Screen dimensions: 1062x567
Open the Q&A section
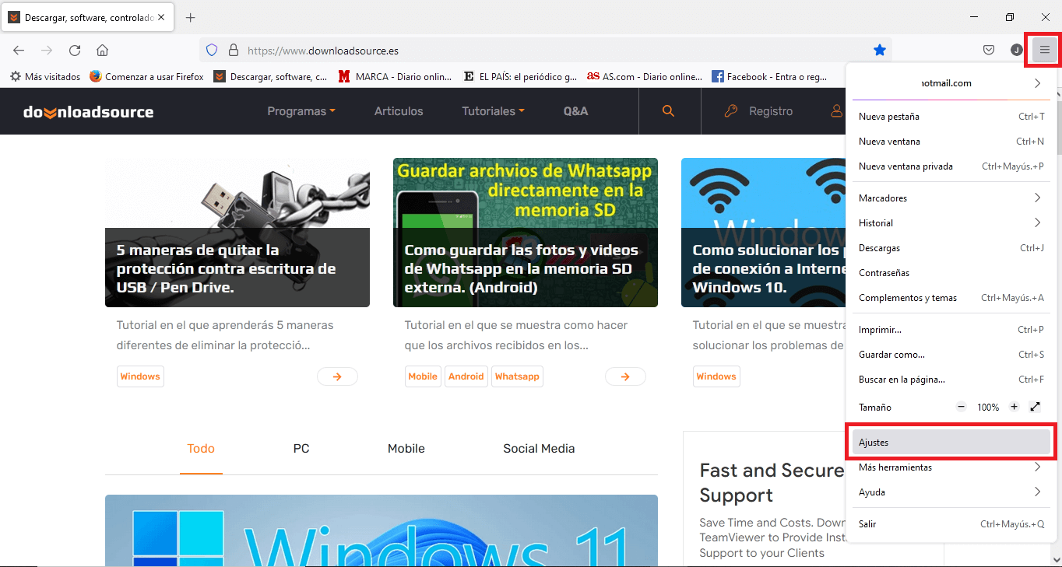[x=576, y=111]
